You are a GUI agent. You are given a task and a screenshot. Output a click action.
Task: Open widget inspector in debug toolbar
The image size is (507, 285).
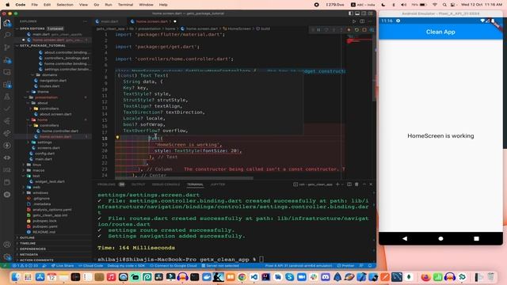pyautogui.click(x=372, y=30)
